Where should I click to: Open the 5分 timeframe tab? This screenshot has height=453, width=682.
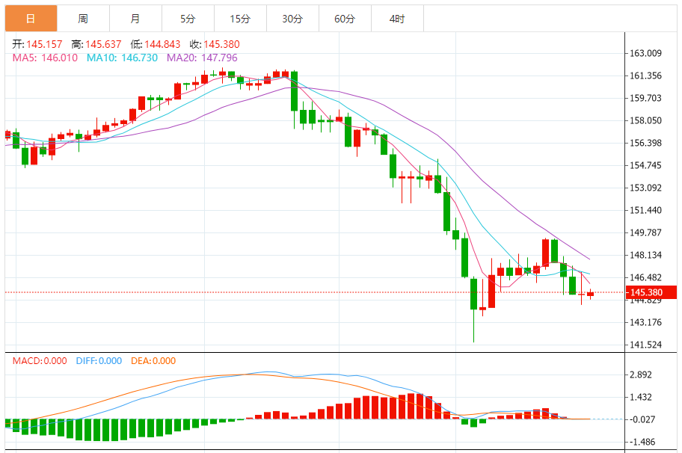click(x=188, y=19)
